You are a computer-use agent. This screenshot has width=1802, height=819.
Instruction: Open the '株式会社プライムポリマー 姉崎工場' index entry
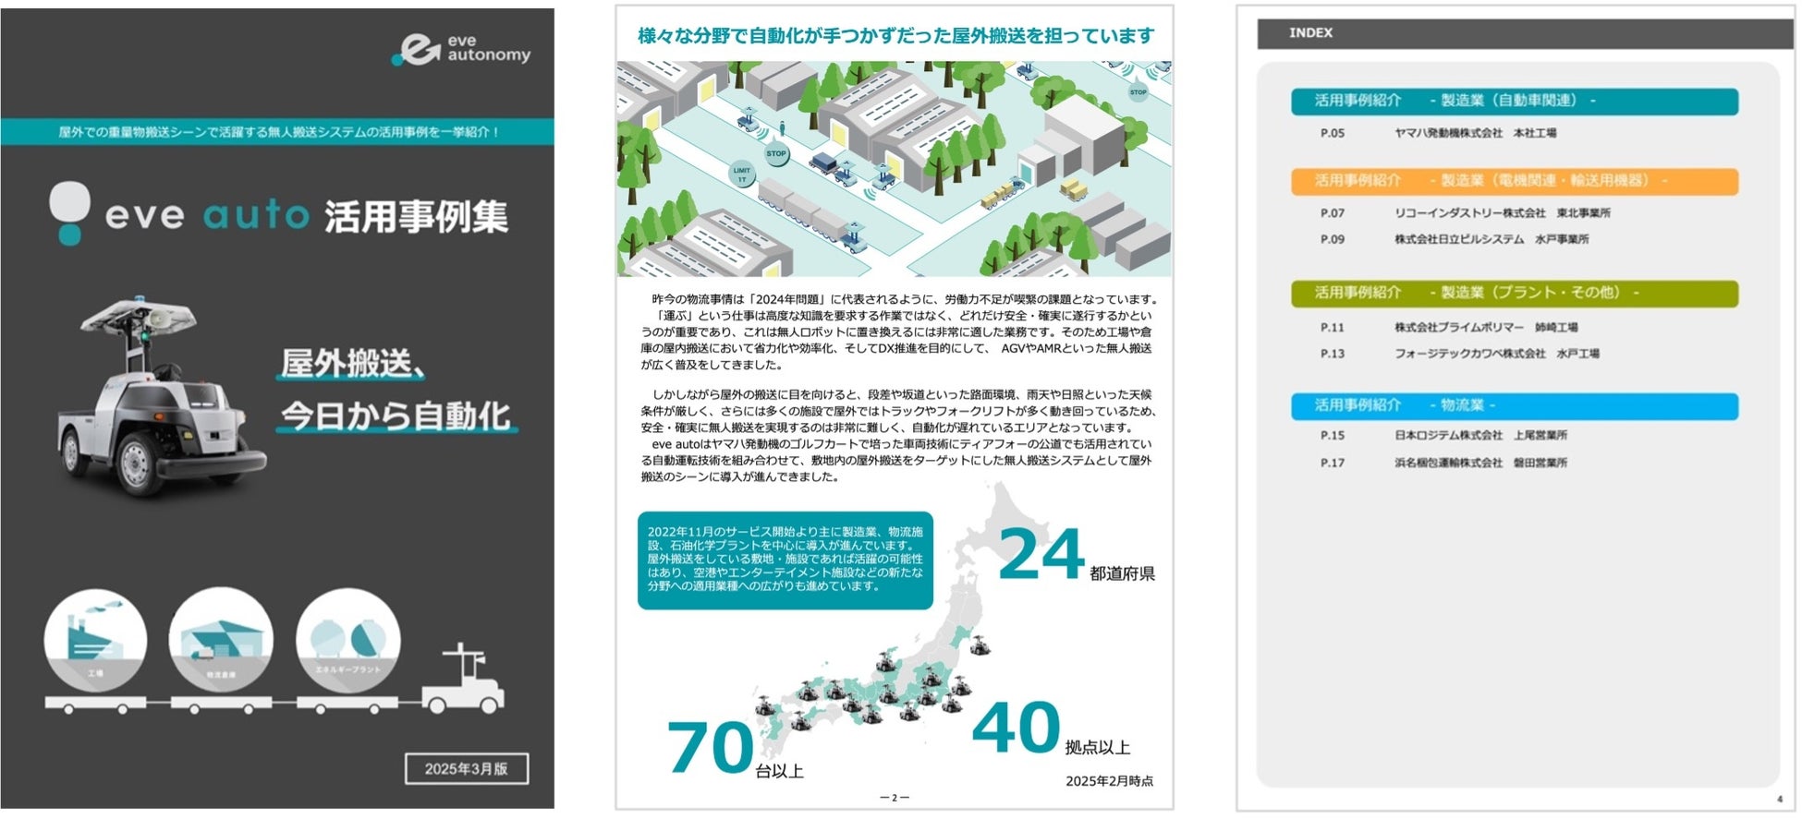(x=1487, y=328)
